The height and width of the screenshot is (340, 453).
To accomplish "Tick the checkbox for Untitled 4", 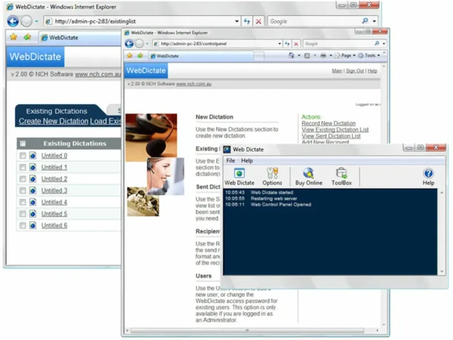I will click(23, 202).
